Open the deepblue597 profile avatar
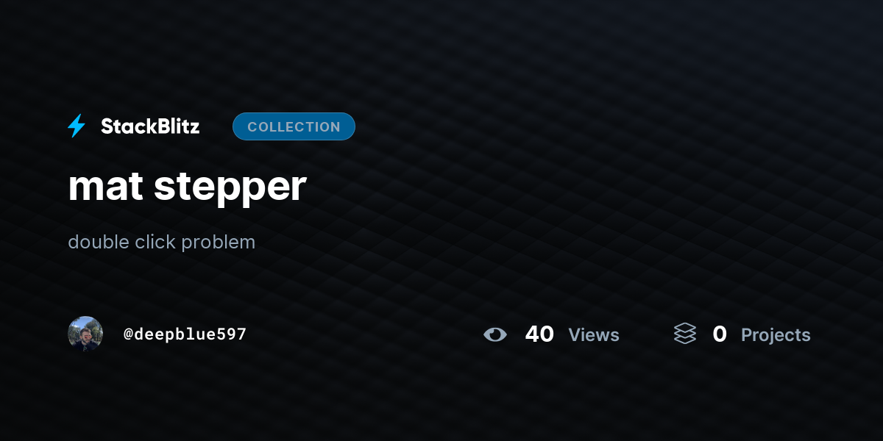 pos(85,334)
